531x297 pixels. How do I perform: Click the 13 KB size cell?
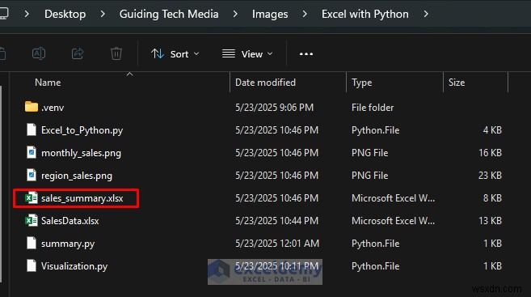[x=490, y=221]
